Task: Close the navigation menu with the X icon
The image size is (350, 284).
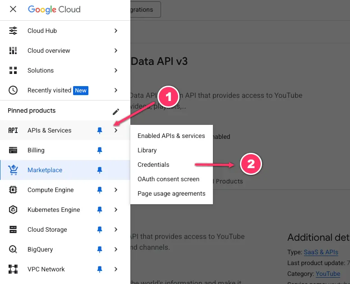Action: [13, 9]
